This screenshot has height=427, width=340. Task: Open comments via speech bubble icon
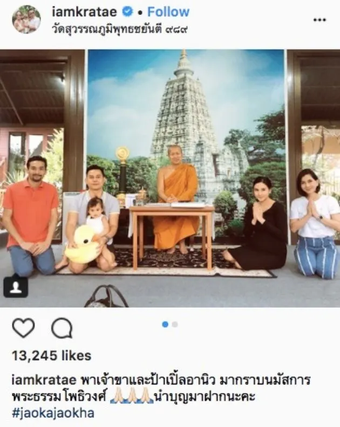pos(62,328)
